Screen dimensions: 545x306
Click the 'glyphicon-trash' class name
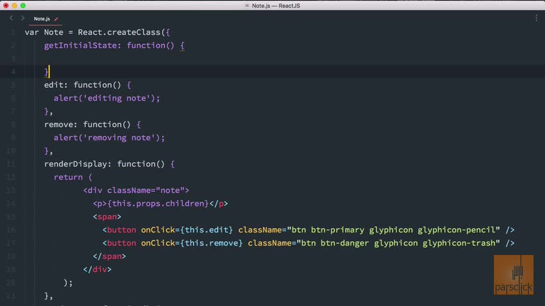point(458,244)
